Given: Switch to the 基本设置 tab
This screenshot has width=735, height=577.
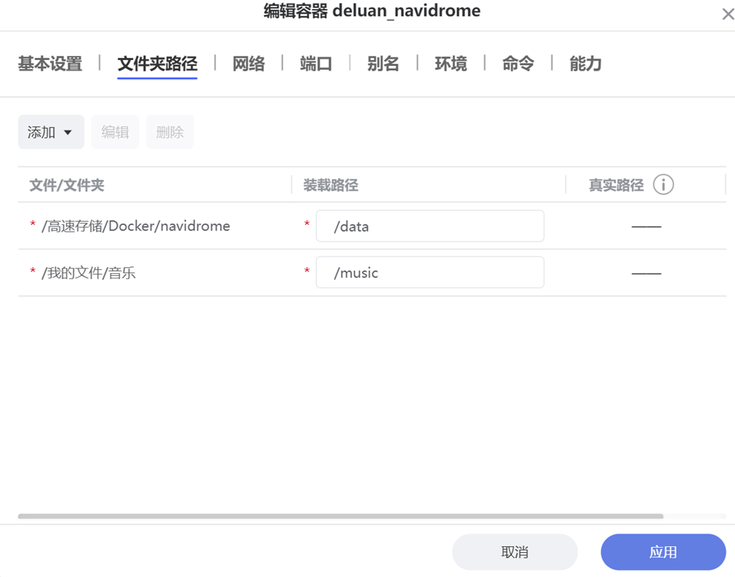Looking at the screenshot, I should tap(50, 64).
